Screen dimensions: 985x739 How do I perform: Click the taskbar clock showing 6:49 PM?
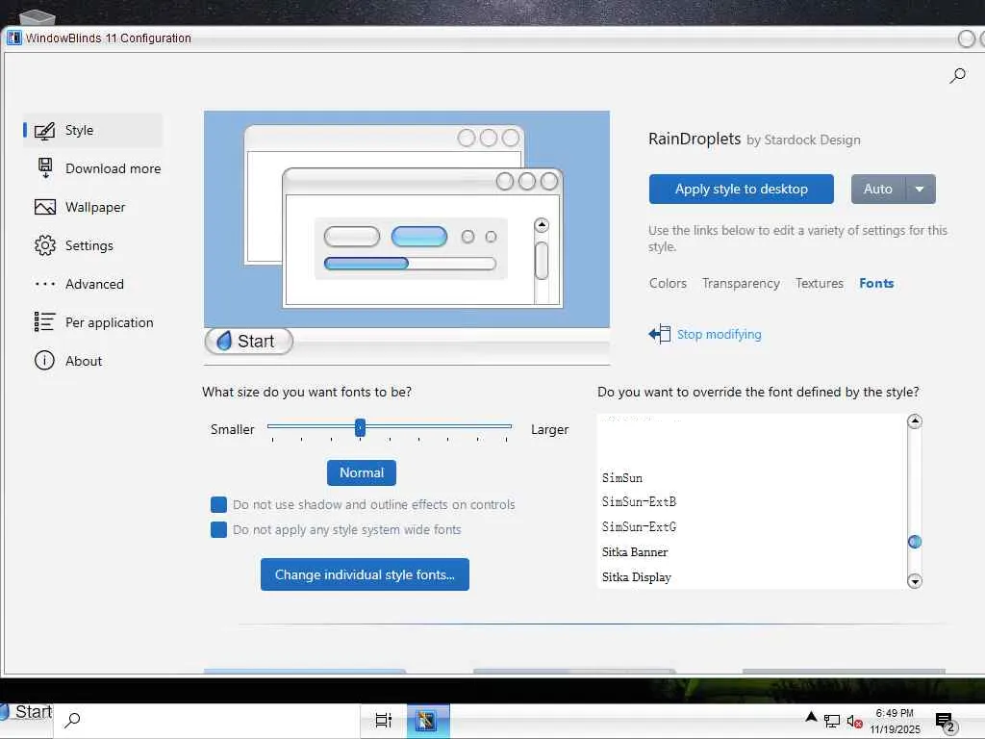(895, 721)
